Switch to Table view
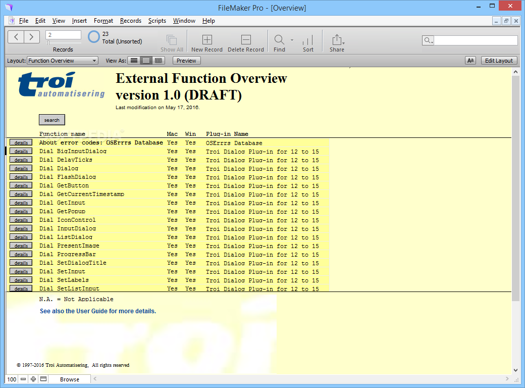 (158, 61)
